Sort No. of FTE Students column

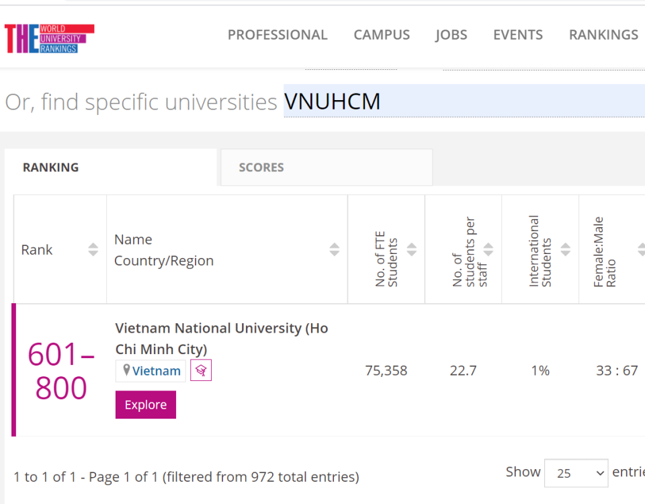click(x=412, y=249)
